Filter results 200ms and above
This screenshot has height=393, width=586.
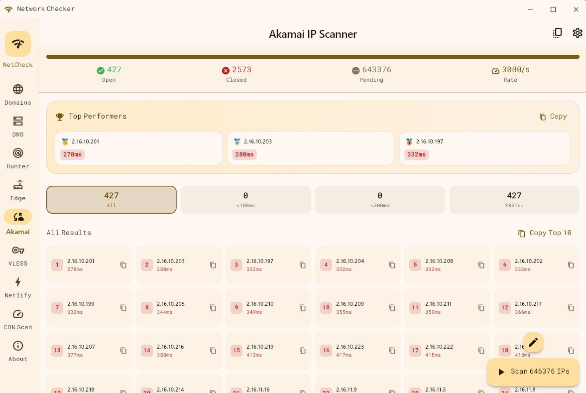[x=514, y=200]
